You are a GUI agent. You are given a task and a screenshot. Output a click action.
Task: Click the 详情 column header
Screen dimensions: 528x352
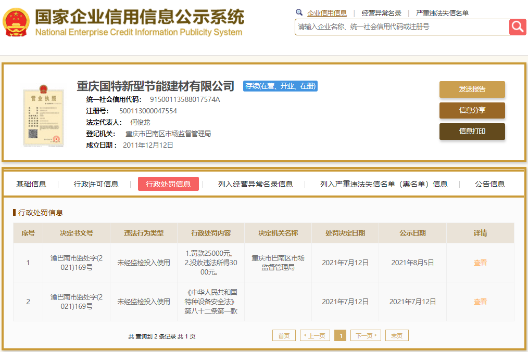pyautogui.click(x=480, y=233)
